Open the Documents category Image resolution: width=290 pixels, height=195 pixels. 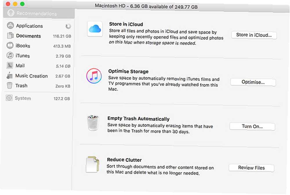tap(39, 36)
